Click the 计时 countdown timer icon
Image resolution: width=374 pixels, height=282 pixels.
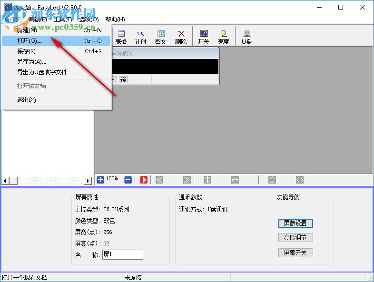pos(141,37)
